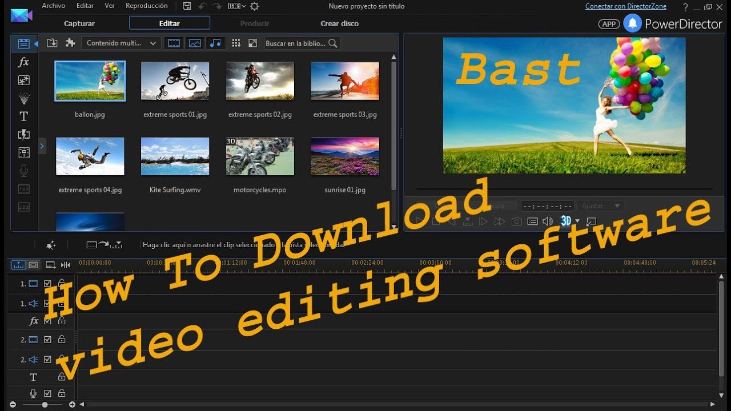Viewport: 731px width, 411px height.
Task: Lock video track 2
Action: [x=61, y=340]
